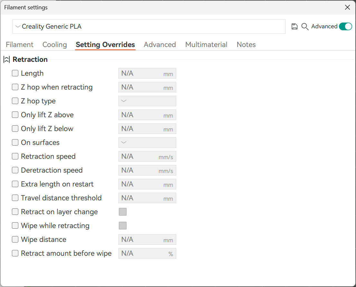Click the Only lift Z above value field
The image size is (356, 287).
(x=147, y=115)
